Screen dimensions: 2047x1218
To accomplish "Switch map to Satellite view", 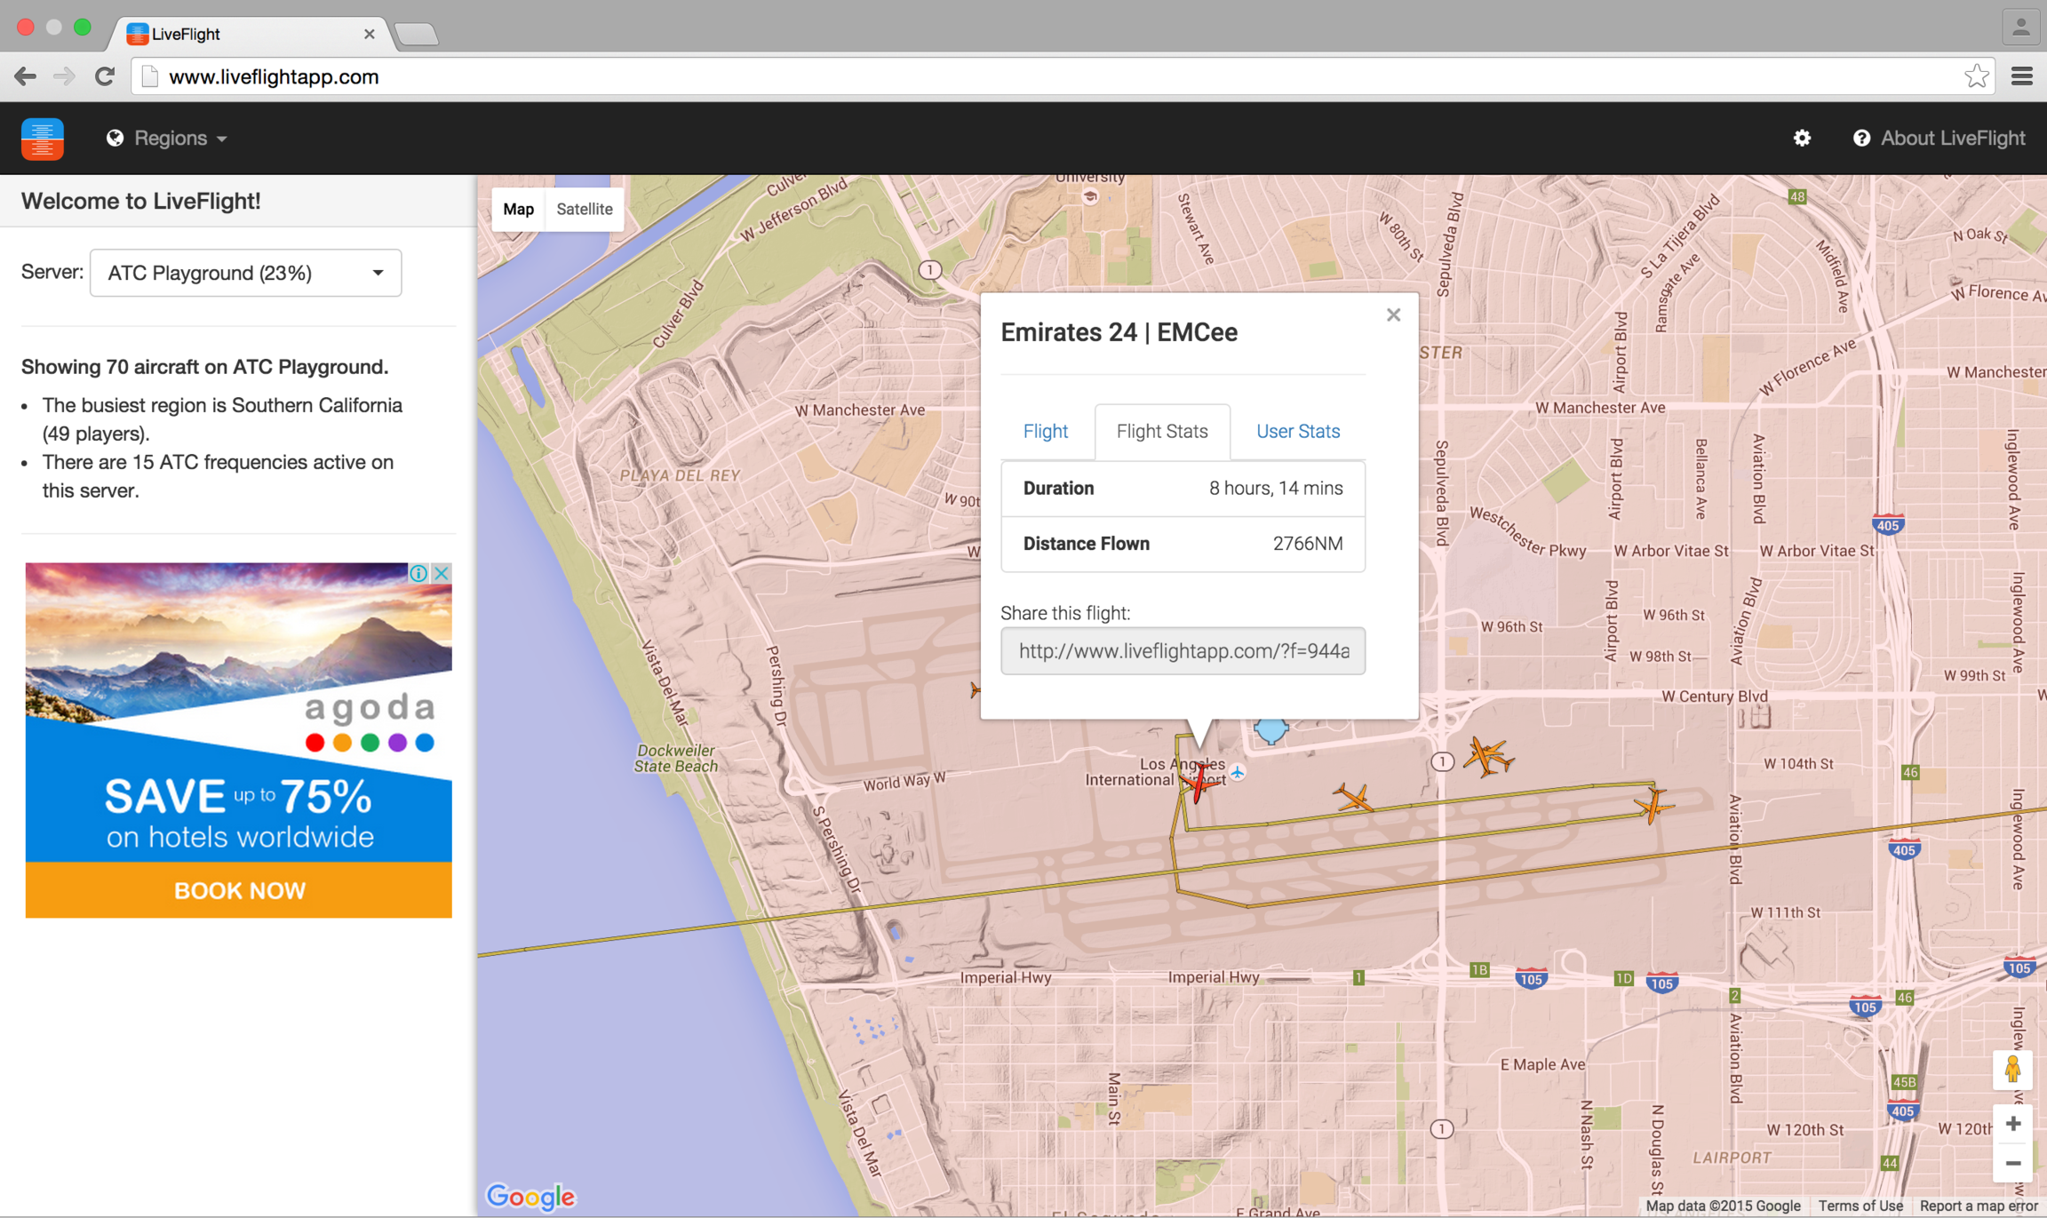I will 584,209.
